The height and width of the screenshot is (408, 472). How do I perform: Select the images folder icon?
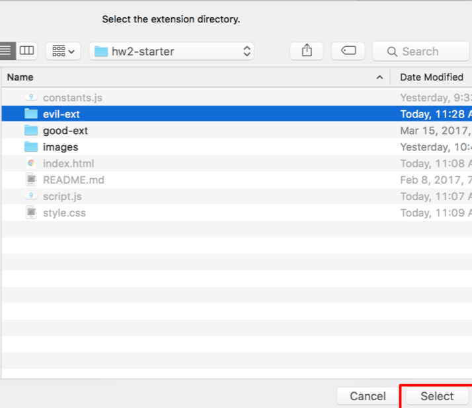(31, 147)
